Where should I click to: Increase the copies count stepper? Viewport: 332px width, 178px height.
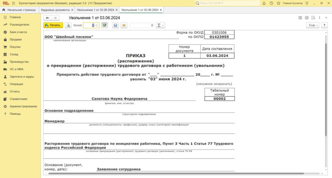click(x=97, y=24)
